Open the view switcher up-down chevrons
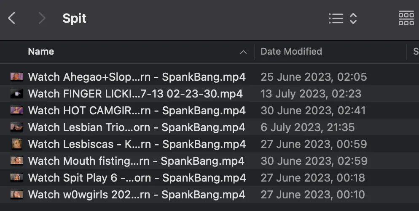Image resolution: width=419 pixels, height=211 pixels. click(x=353, y=18)
